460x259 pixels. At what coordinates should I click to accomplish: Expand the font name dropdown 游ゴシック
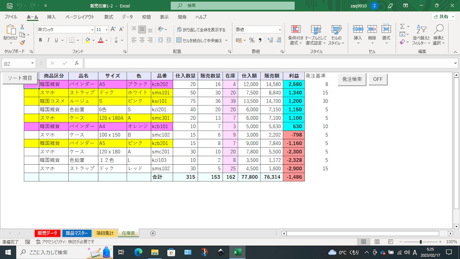(x=92, y=30)
